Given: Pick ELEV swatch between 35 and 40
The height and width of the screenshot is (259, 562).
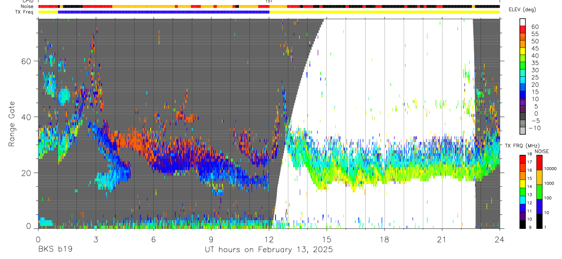Looking at the screenshot, I should point(523,59).
